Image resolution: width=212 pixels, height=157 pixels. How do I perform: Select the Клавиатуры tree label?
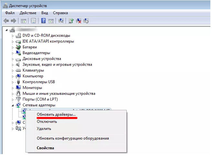click(33, 70)
